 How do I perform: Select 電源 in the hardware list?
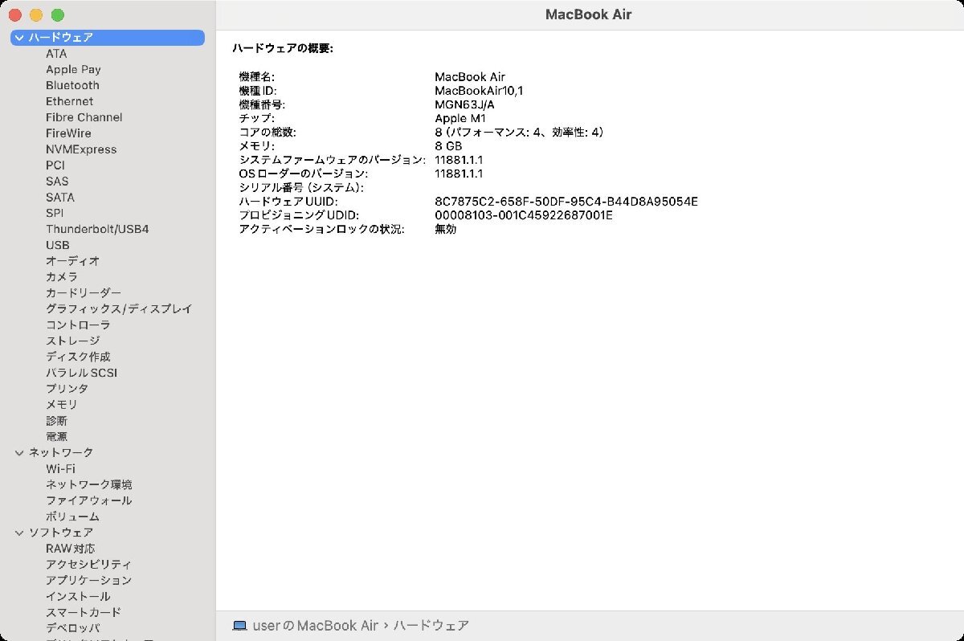click(x=56, y=436)
